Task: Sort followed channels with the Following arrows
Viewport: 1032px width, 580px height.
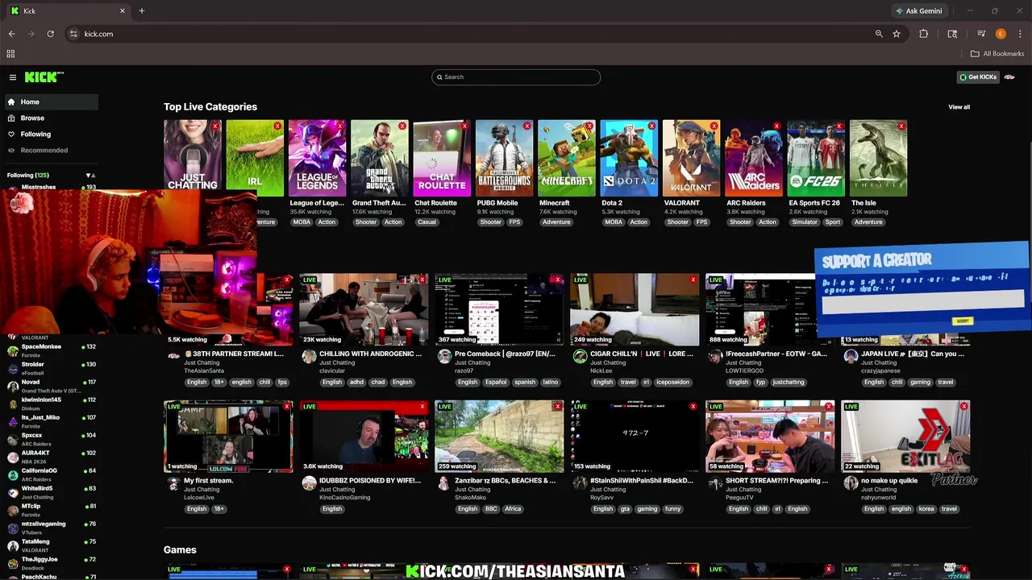Action: [90, 176]
